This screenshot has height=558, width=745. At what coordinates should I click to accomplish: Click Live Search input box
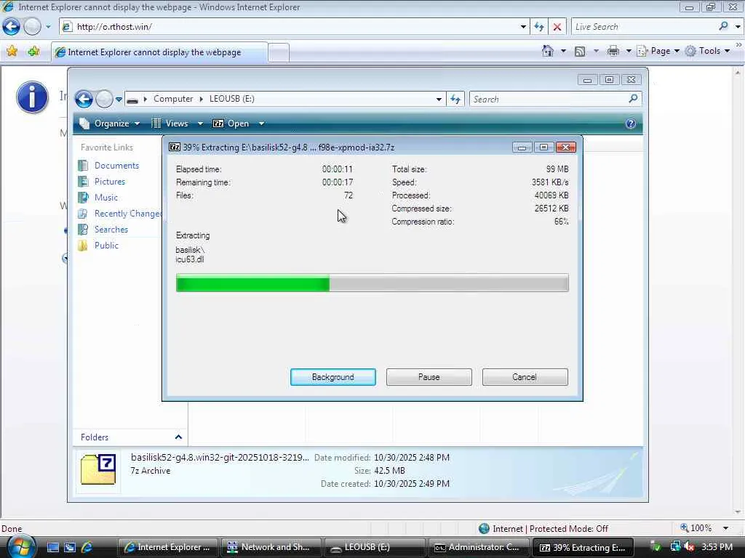click(x=645, y=27)
